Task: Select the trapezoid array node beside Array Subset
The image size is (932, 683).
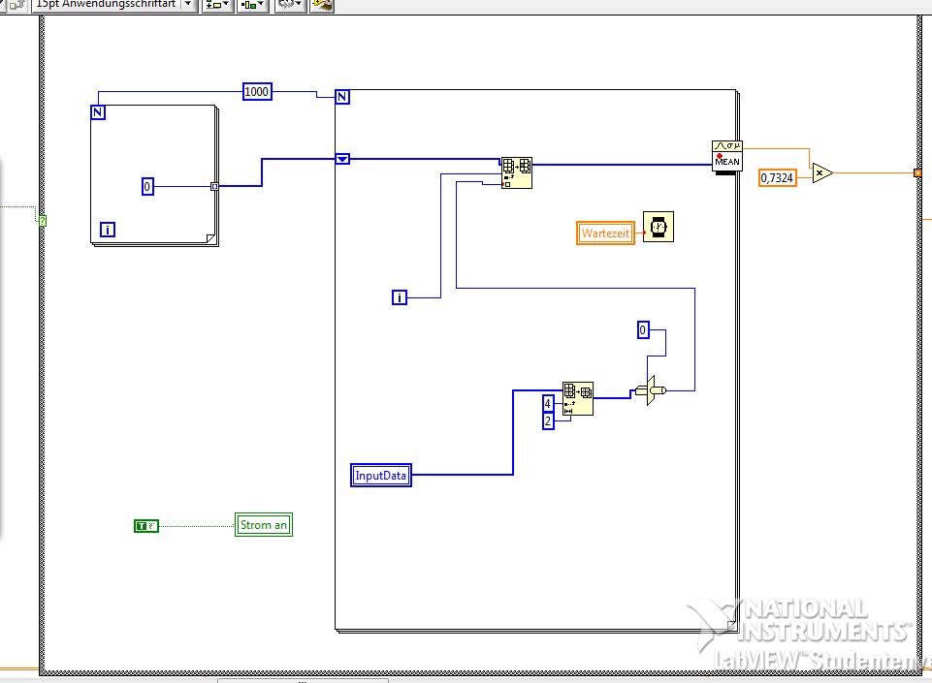Action: [651, 390]
